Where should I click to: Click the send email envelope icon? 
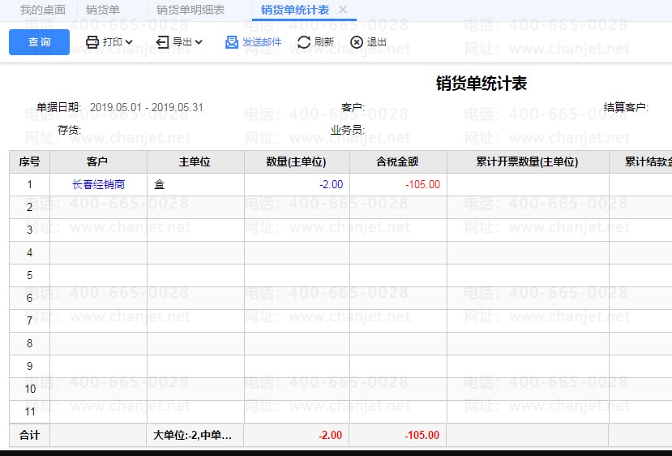232,42
